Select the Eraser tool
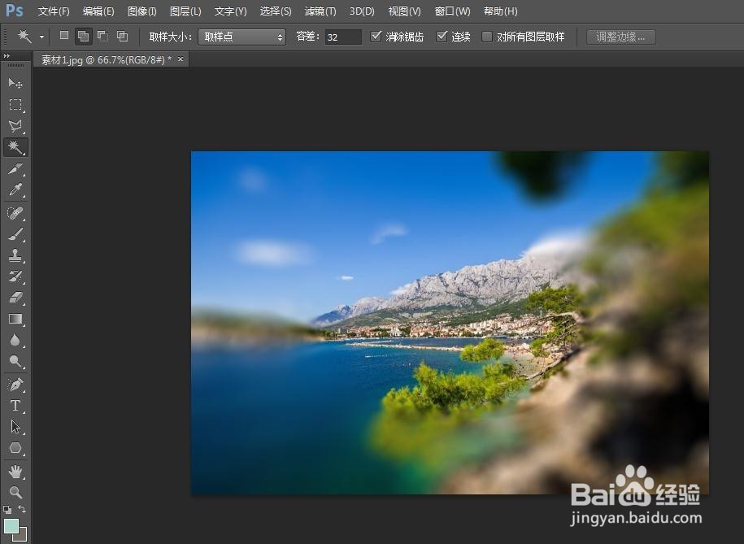Viewport: 744px width, 544px height. click(15, 298)
